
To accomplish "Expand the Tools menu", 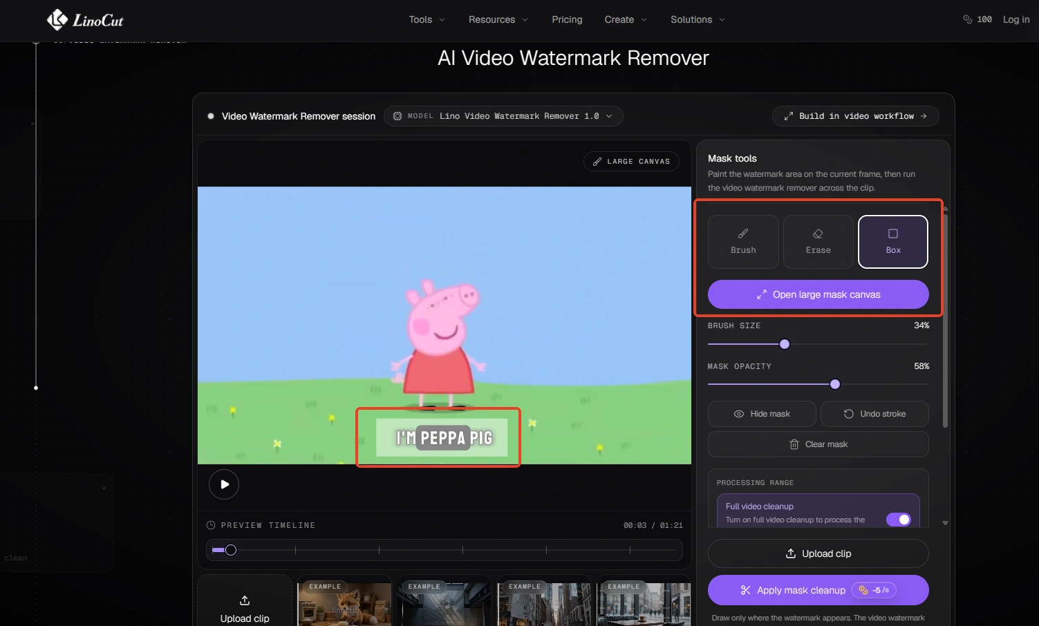I will click(x=427, y=19).
